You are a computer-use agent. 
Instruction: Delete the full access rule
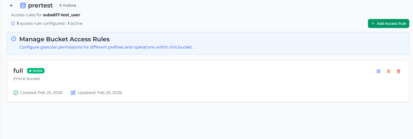398,71
